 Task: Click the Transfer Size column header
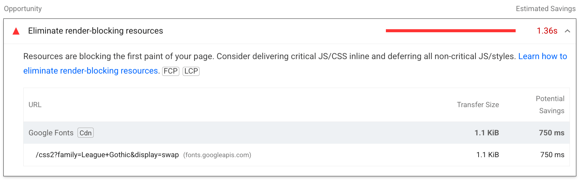click(x=478, y=105)
